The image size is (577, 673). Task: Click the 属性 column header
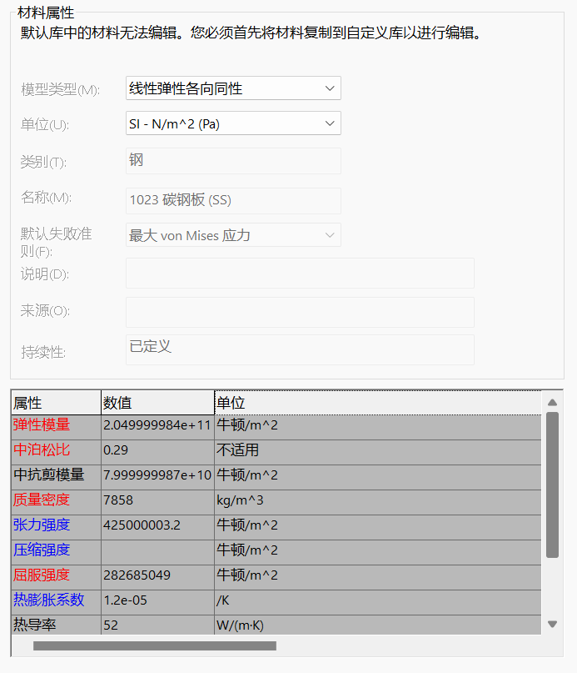pos(56,403)
